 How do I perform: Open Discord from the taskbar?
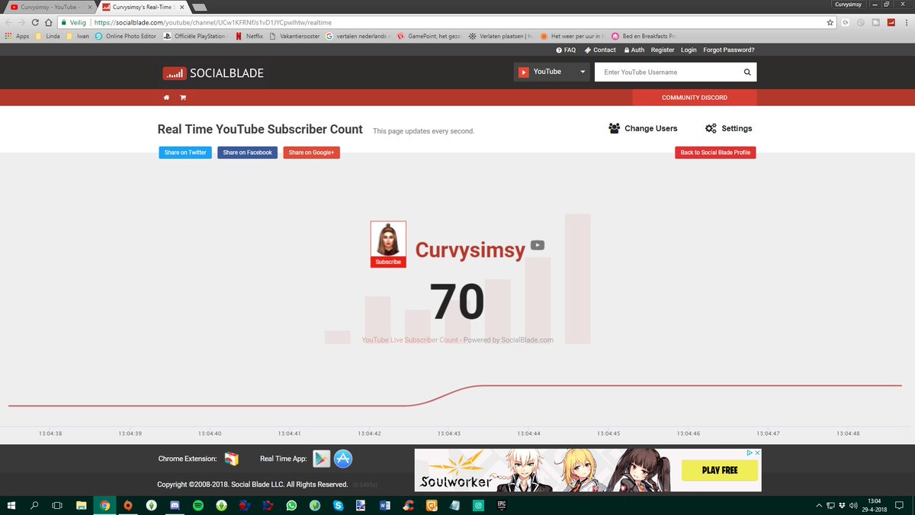175,505
